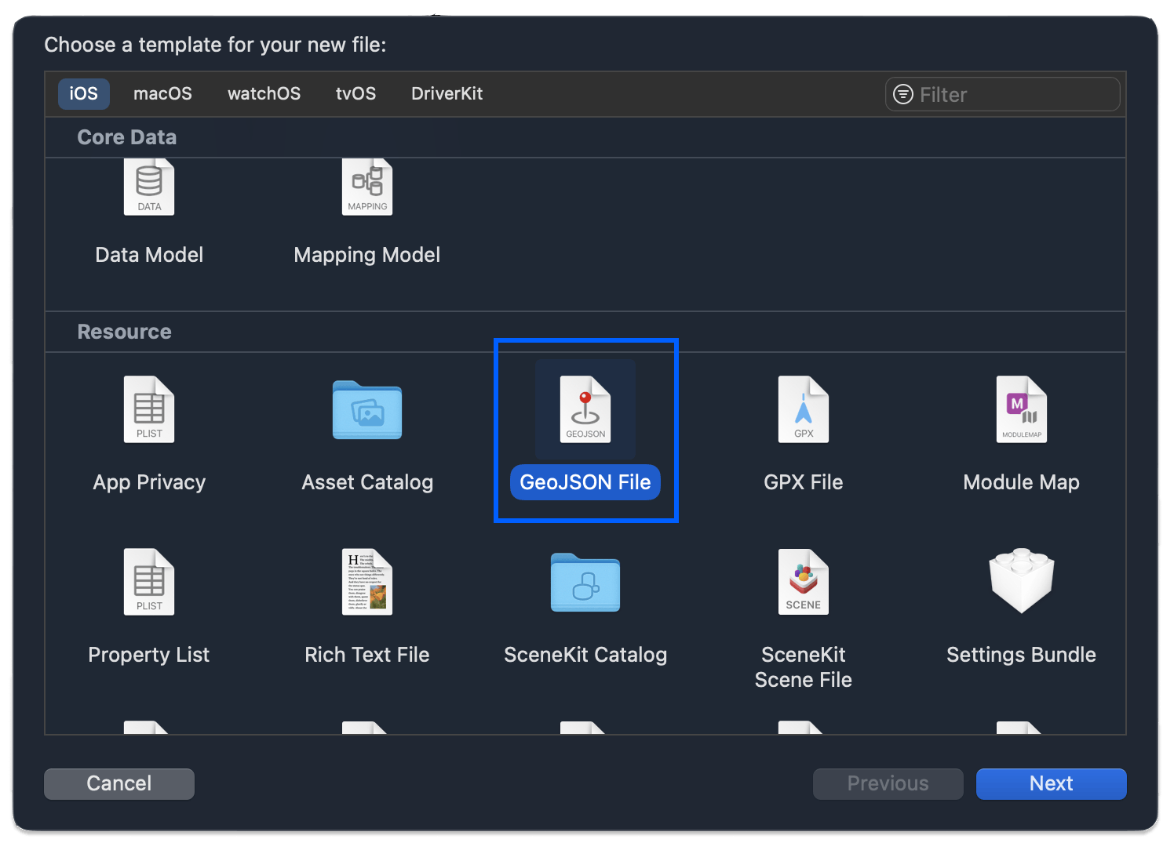Click the "Module Map" label
1174x850 pixels.
pos(1022,483)
